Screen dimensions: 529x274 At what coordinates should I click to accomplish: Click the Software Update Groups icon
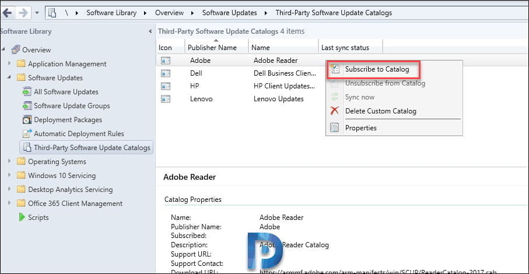27,105
